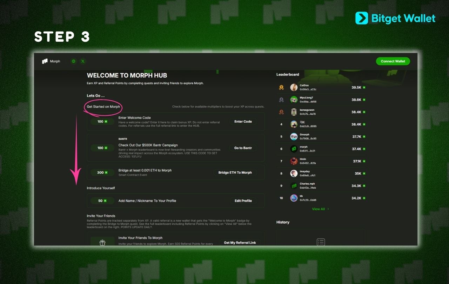Click the Enter Code button

point(243,121)
